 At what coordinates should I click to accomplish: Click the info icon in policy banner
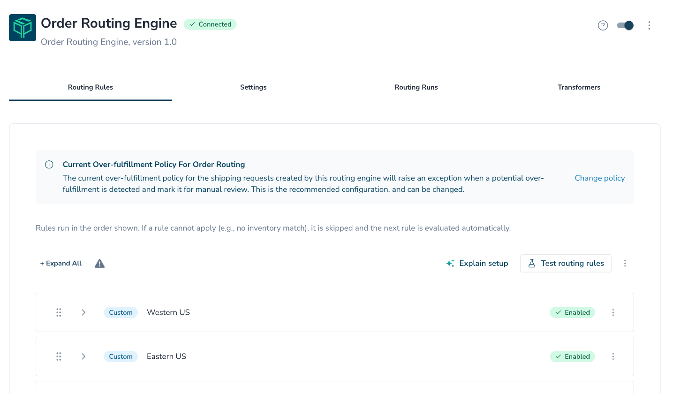49,165
